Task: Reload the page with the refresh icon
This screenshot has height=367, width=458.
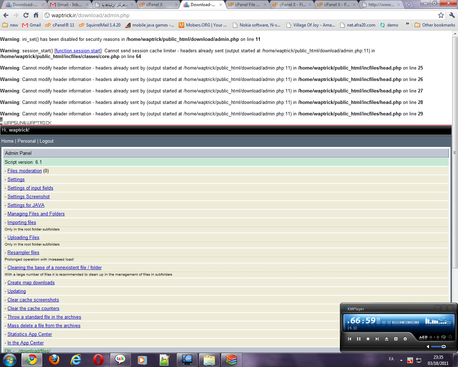Action: 26,15
